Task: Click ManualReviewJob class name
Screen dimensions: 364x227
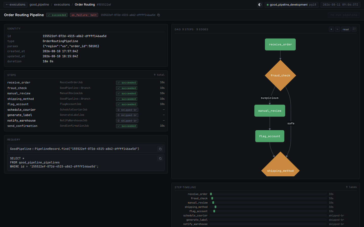Action: point(71,93)
